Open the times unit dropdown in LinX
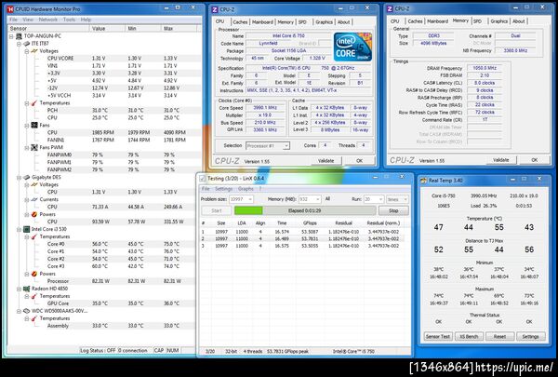Image resolution: width=558 pixels, height=377 pixels. [405, 199]
